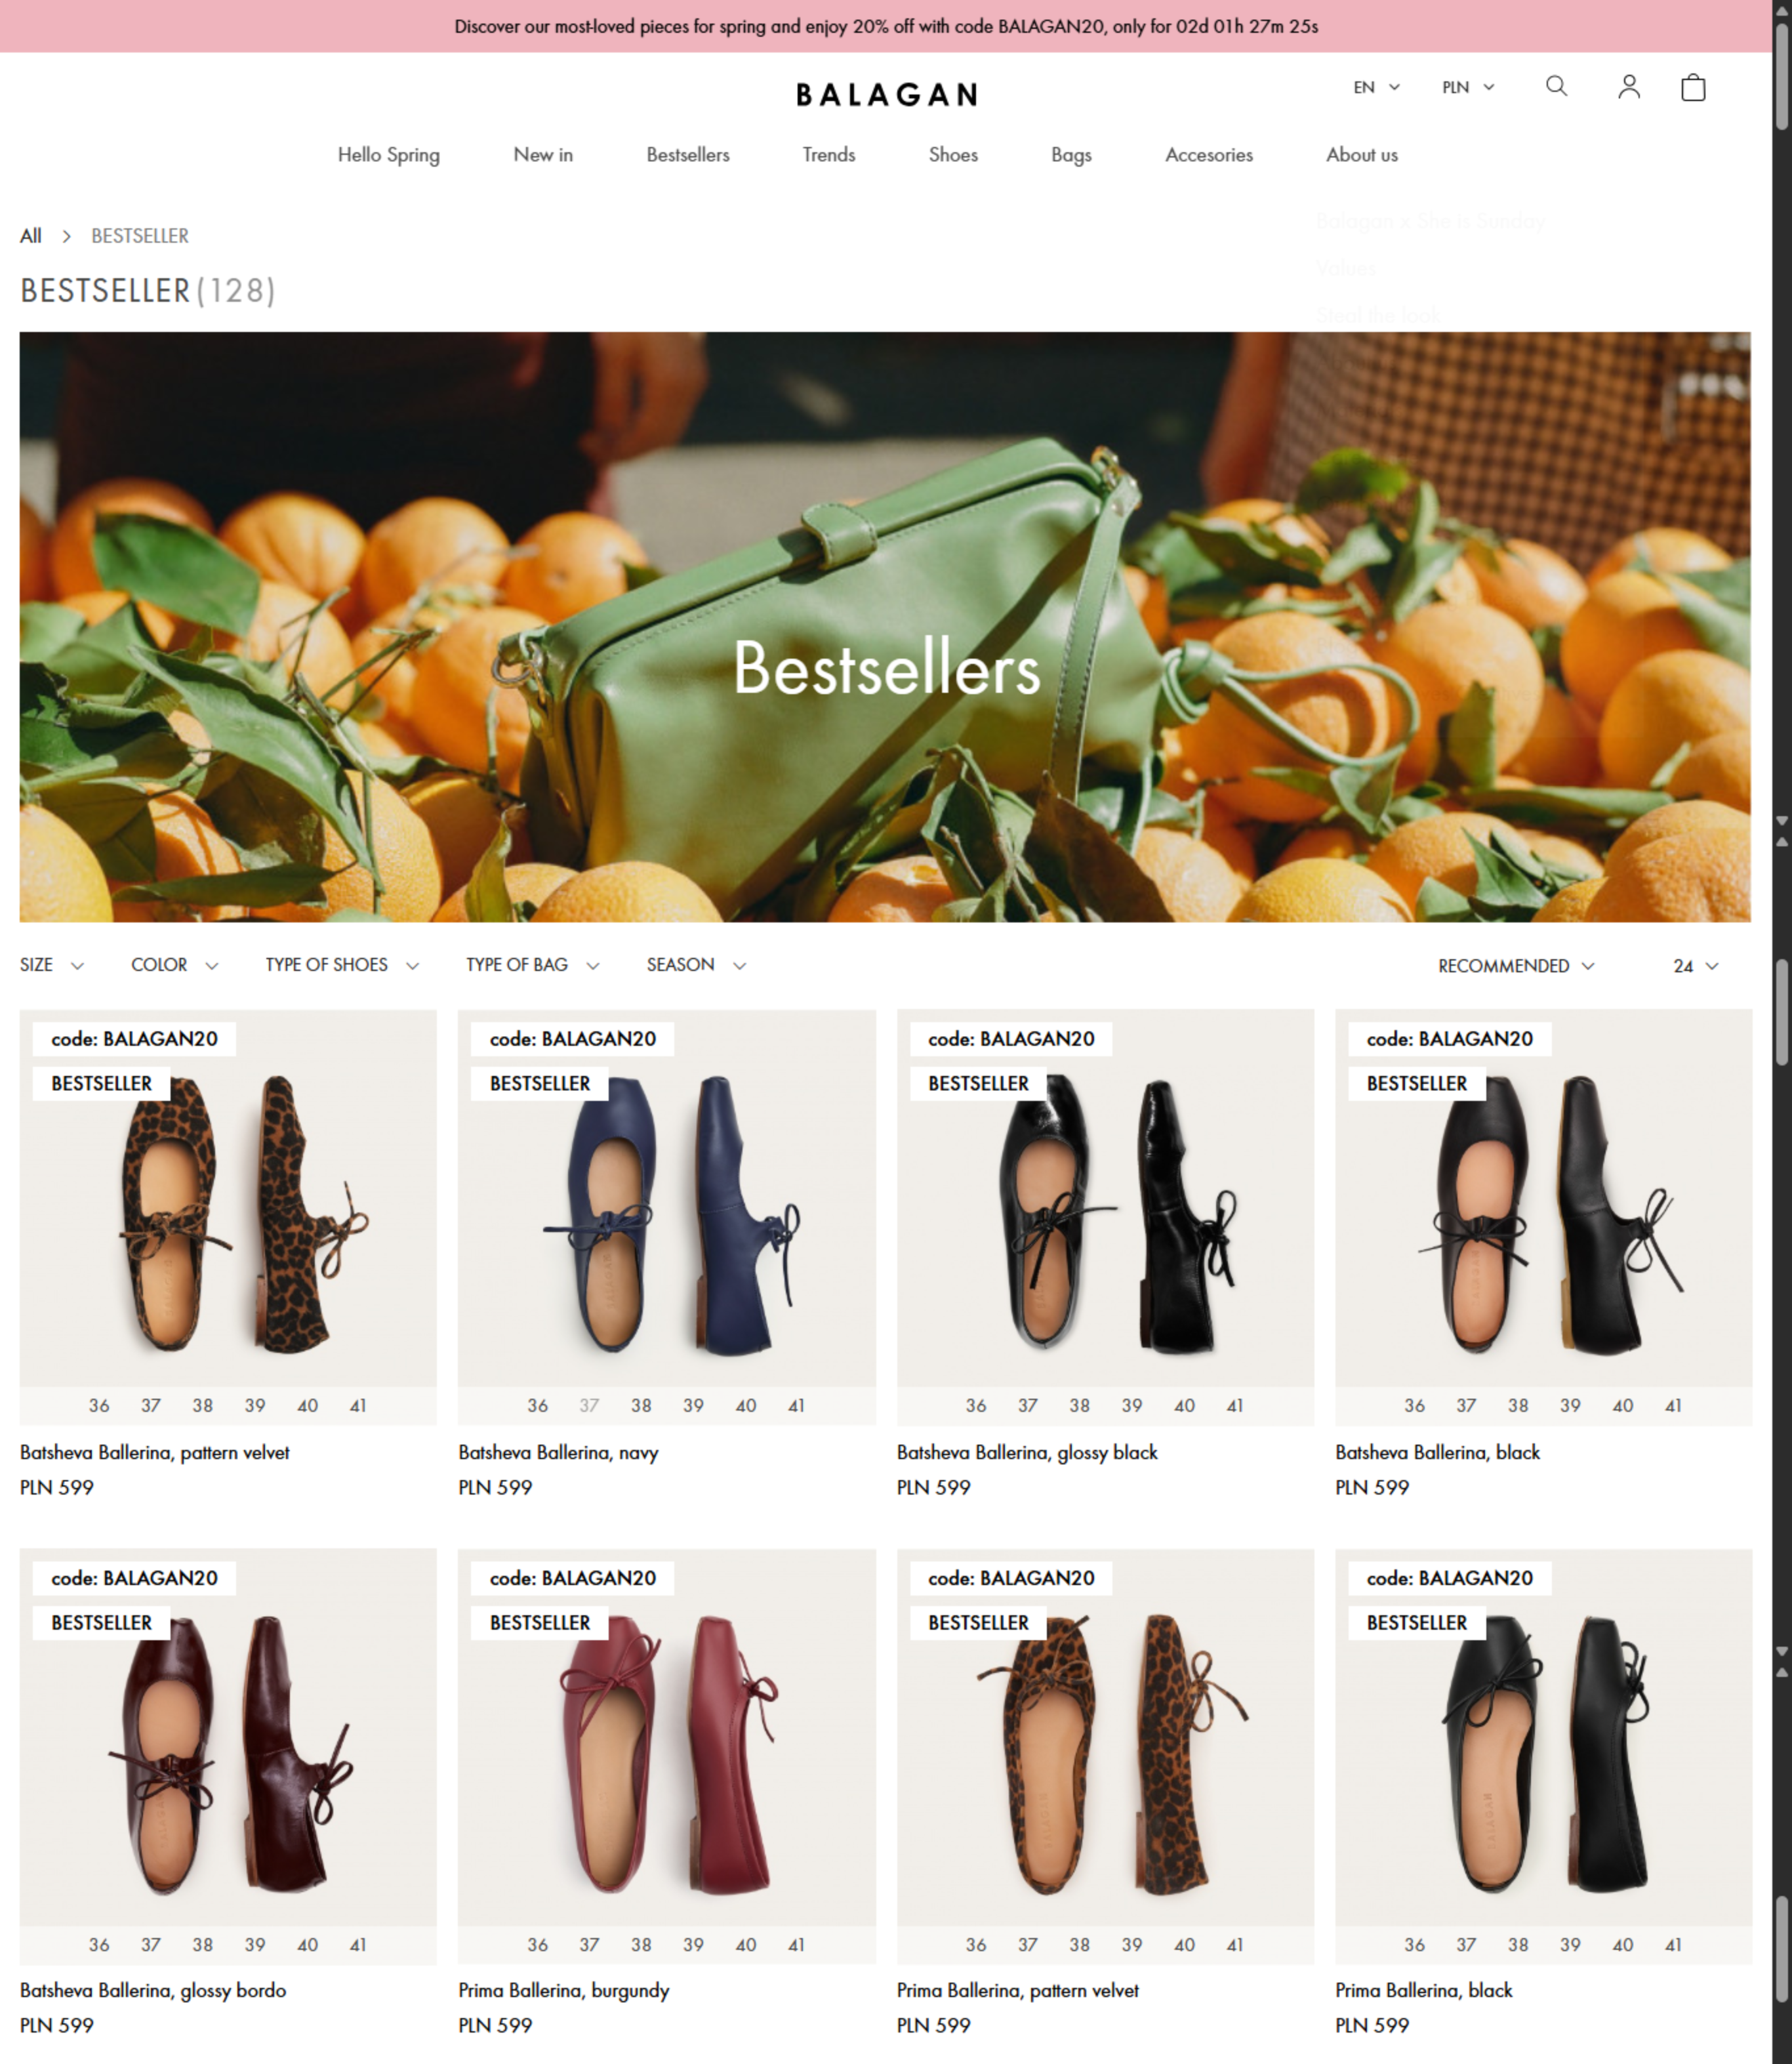Open Prima Ballerina, pattern velvet link
Image resolution: width=1792 pixels, height=2064 pixels.
click(x=1018, y=1991)
